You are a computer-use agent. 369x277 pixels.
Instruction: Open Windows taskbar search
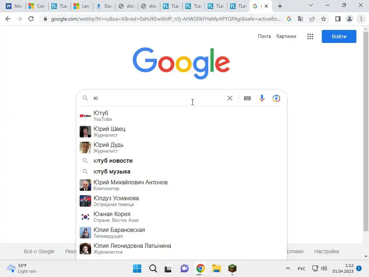153,268
